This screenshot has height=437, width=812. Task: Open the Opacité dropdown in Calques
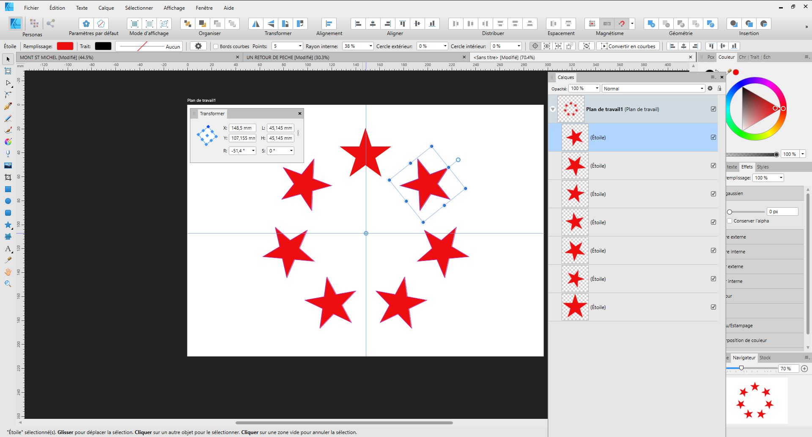[x=597, y=88]
